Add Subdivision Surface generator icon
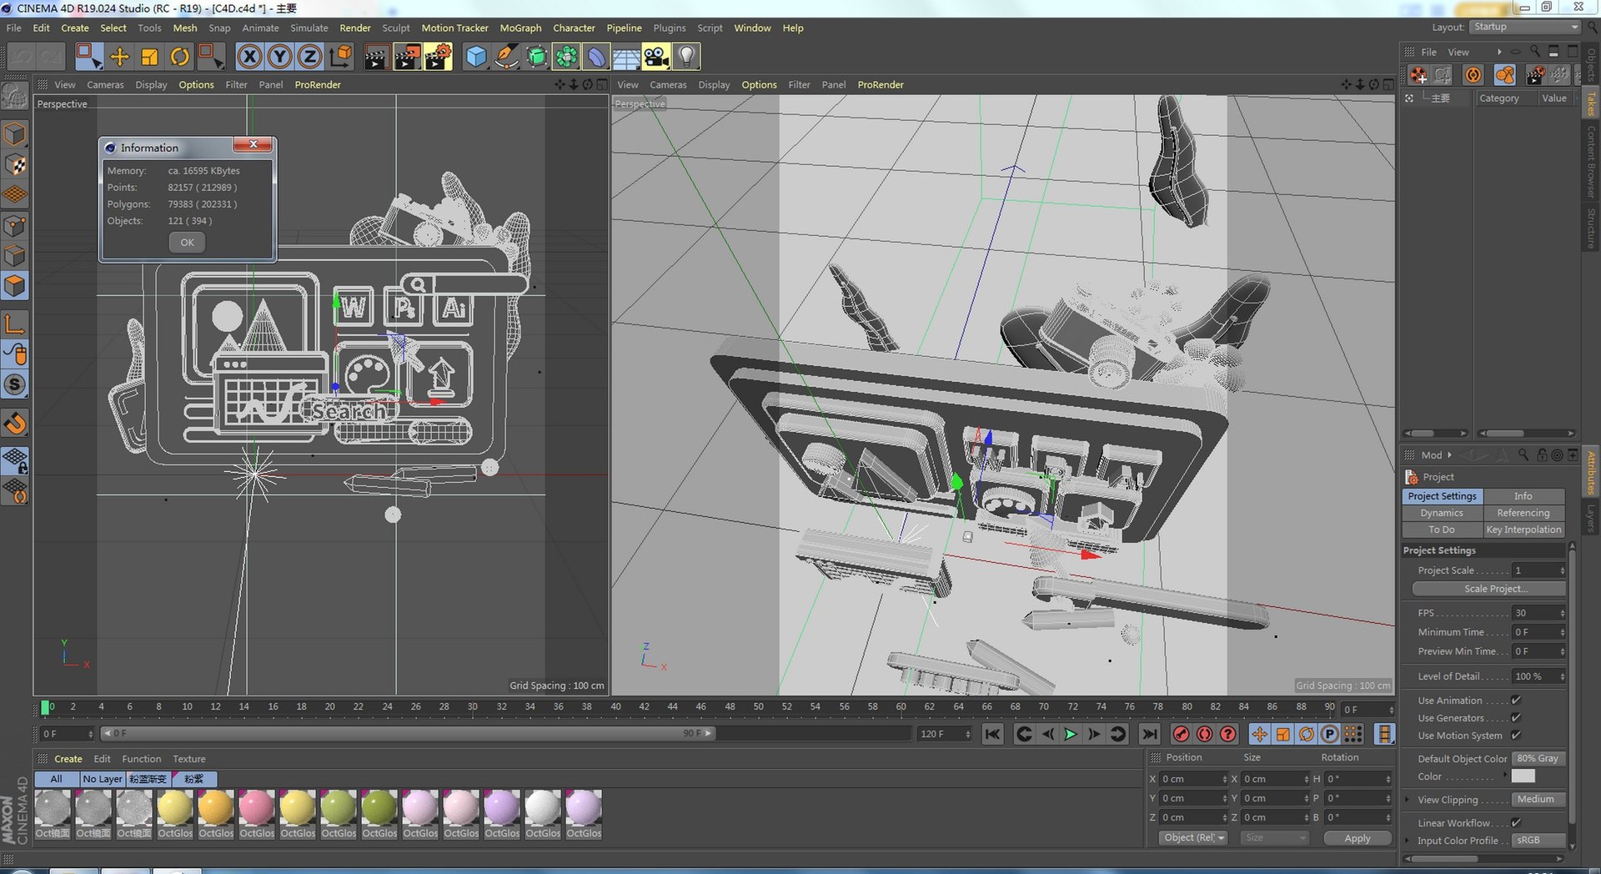 536,57
